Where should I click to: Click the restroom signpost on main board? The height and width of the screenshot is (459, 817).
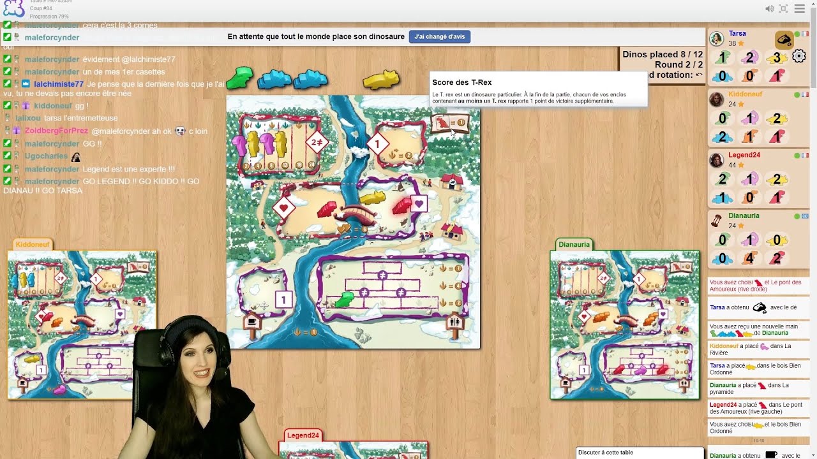tap(454, 324)
